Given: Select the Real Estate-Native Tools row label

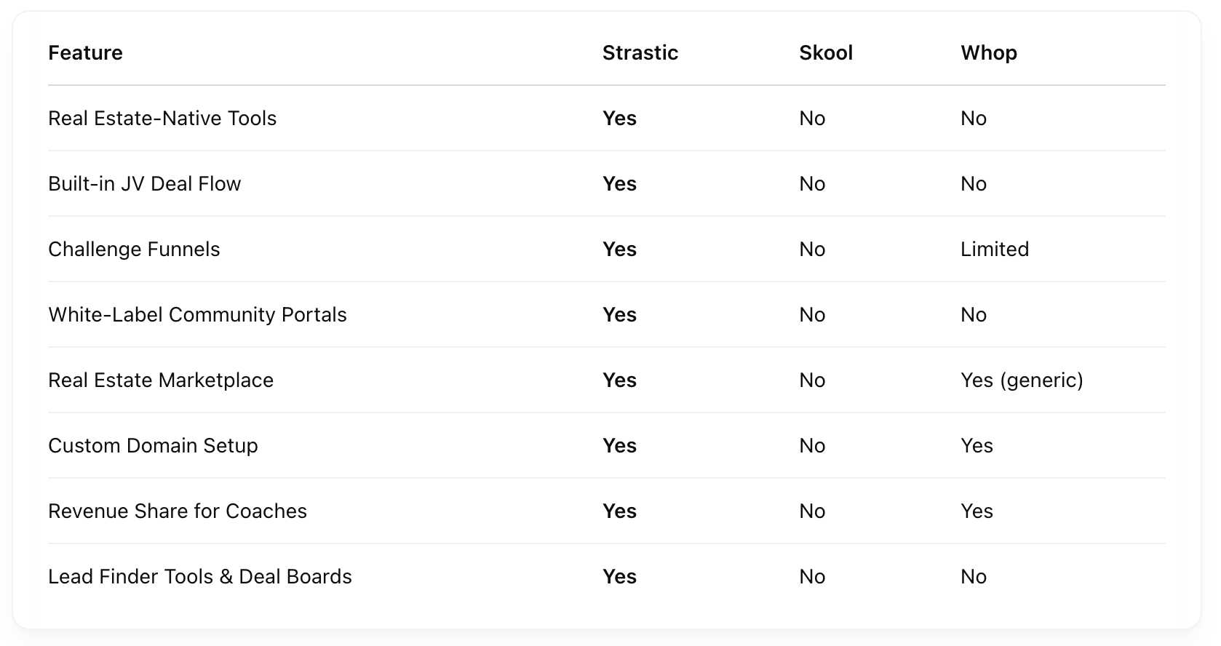Looking at the screenshot, I should tap(162, 119).
